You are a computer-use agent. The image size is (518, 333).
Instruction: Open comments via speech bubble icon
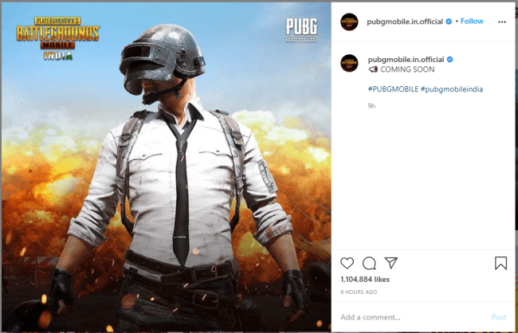click(x=369, y=264)
